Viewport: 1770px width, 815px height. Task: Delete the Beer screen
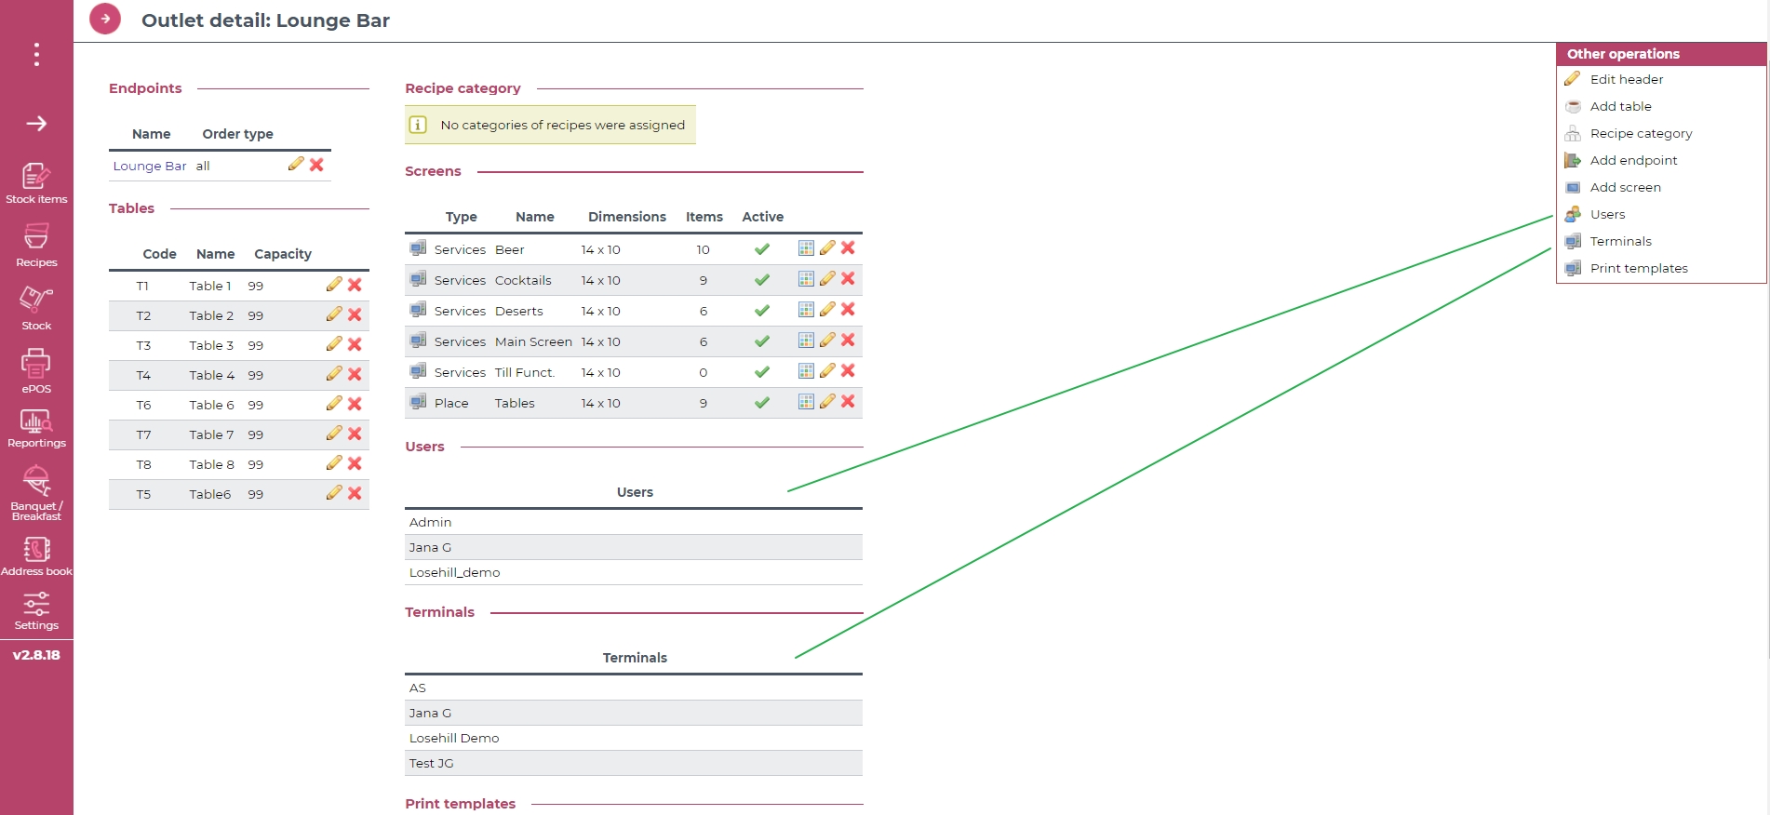click(848, 247)
